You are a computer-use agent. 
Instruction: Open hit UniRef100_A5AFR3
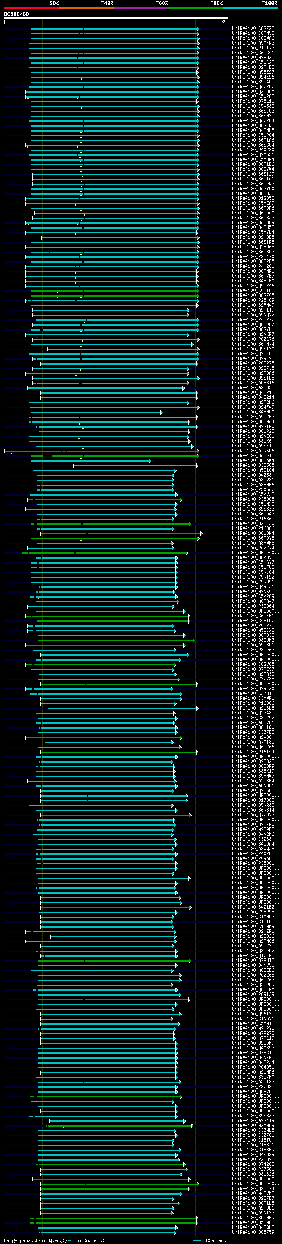252,43
